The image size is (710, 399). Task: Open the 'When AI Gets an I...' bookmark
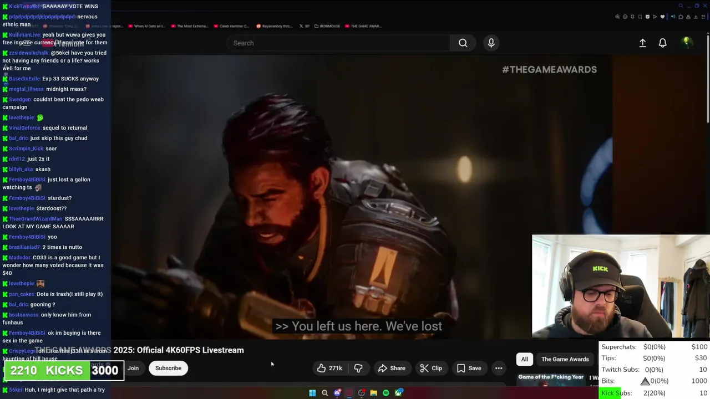pyautogui.click(x=147, y=26)
